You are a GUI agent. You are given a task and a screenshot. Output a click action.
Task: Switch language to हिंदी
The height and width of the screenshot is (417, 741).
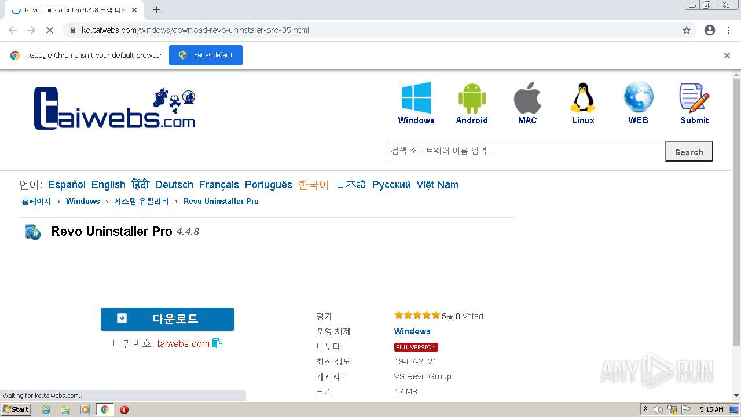point(140,185)
